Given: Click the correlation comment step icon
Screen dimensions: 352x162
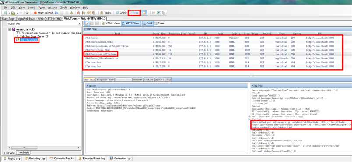Looking at the screenshot, I should (x=18, y=33).
